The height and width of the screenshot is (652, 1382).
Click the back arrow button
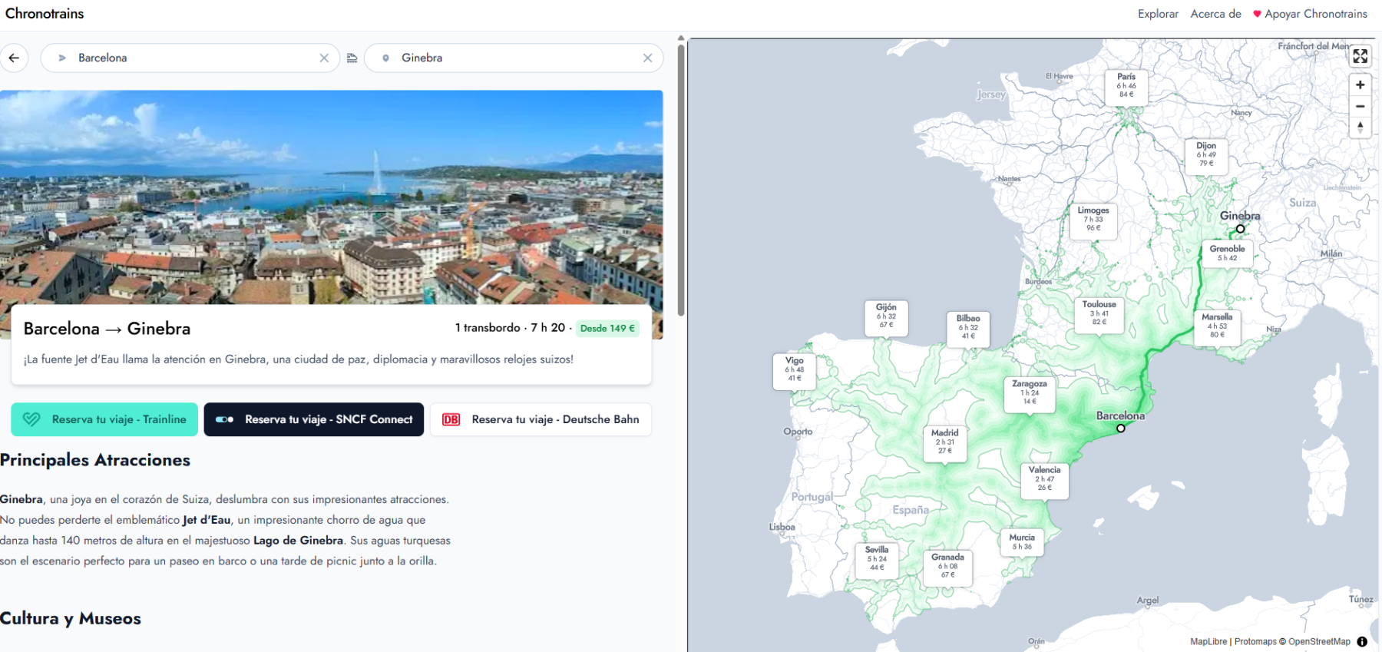tap(14, 58)
